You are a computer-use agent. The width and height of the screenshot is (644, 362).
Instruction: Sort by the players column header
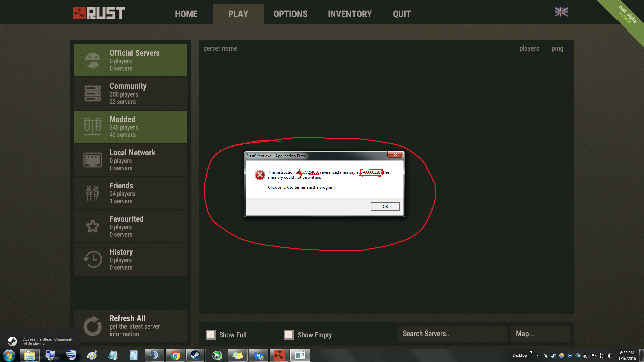[529, 48]
